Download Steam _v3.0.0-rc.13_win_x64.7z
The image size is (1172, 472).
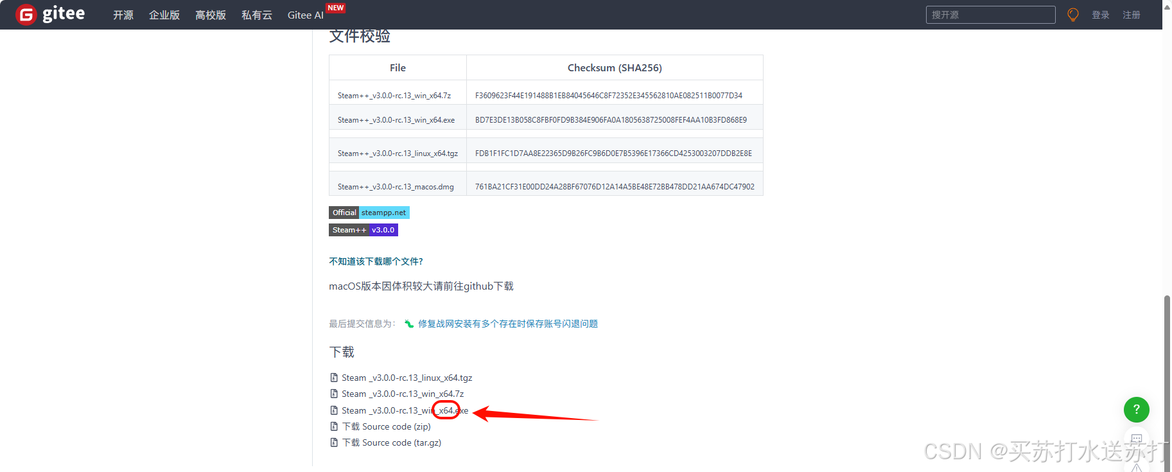click(x=403, y=394)
